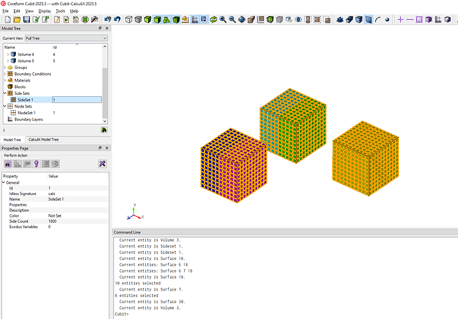The image size is (458, 319).
Task: Click the curve selection filter icon
Action: 378,19
